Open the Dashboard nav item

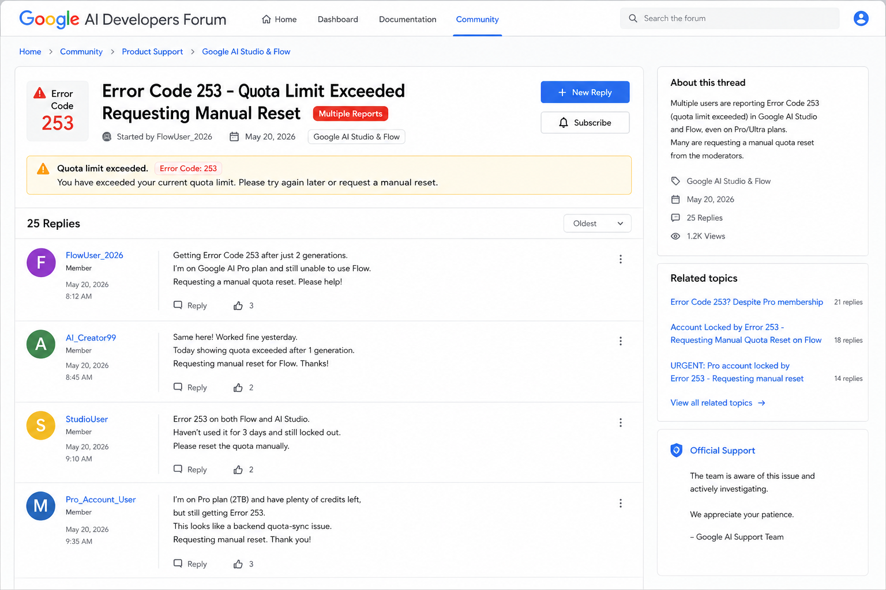coord(338,19)
